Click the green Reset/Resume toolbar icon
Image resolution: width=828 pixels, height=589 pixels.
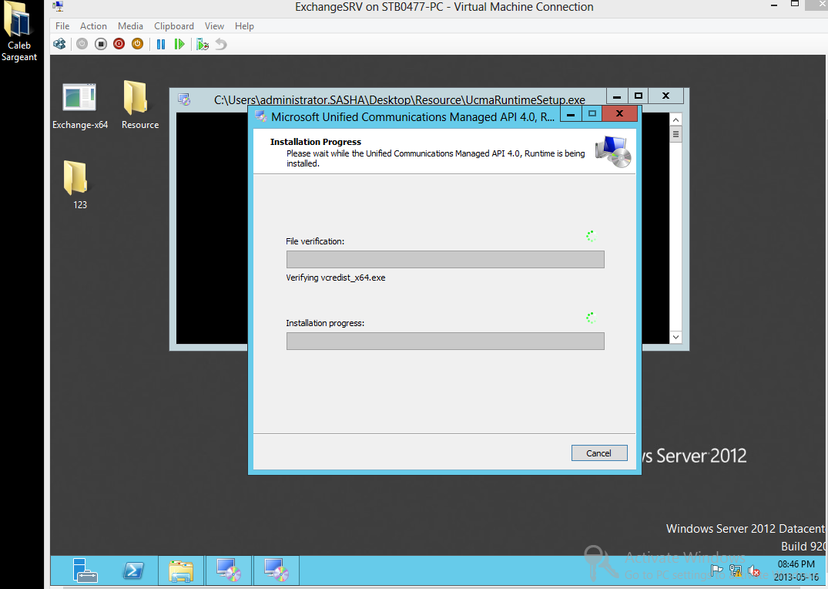click(179, 44)
